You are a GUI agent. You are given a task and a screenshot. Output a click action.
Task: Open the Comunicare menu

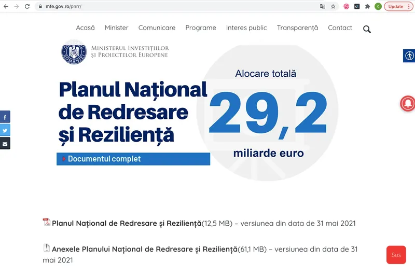(157, 28)
